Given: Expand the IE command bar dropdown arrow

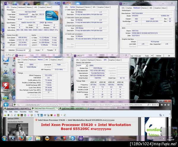Looking at the screenshot, I should pyautogui.click(x=163, y=115).
